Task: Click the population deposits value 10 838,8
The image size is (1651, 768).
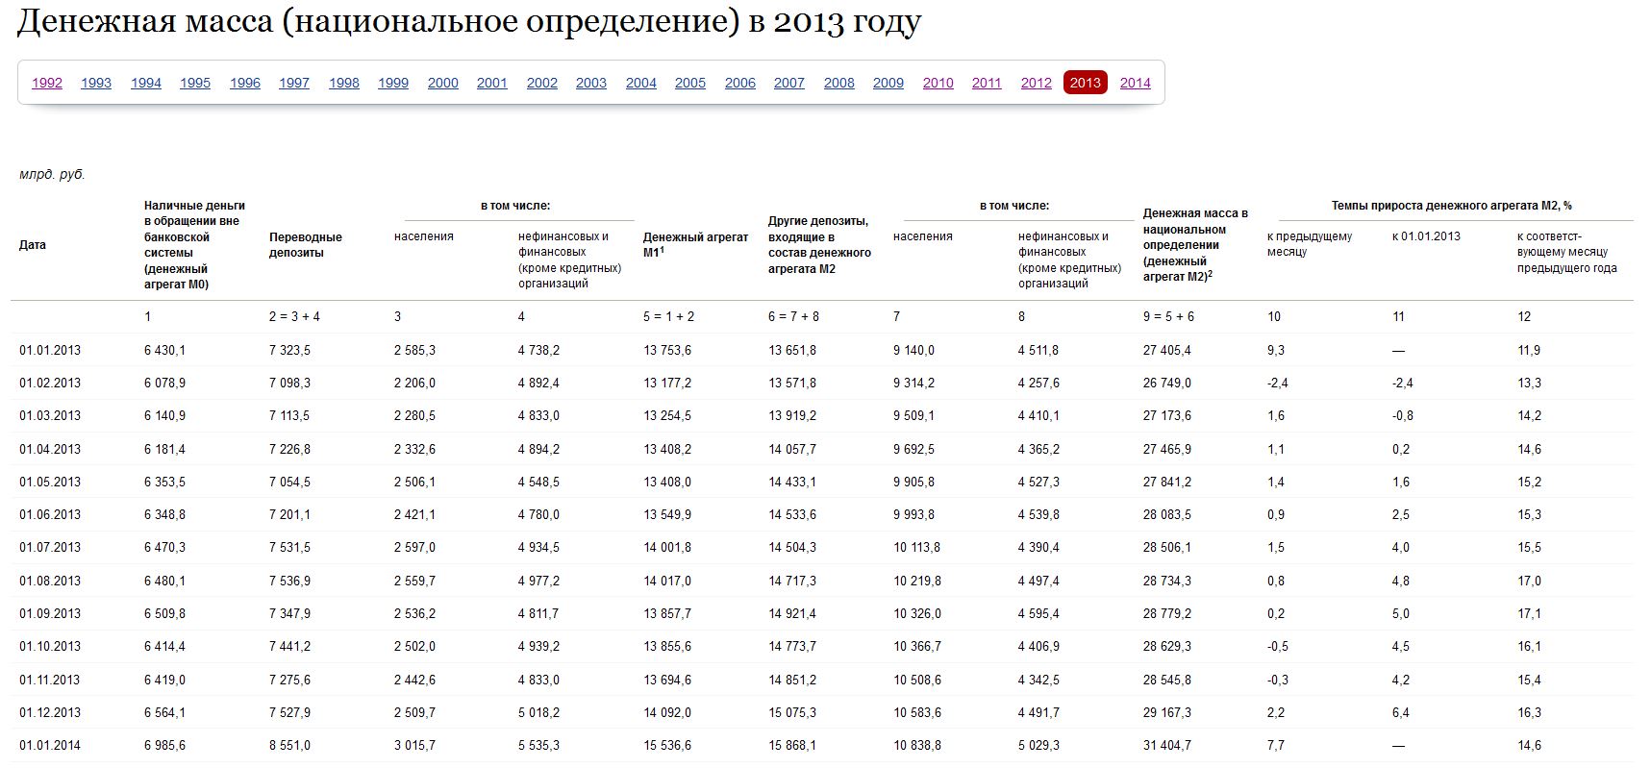Action: tap(917, 745)
